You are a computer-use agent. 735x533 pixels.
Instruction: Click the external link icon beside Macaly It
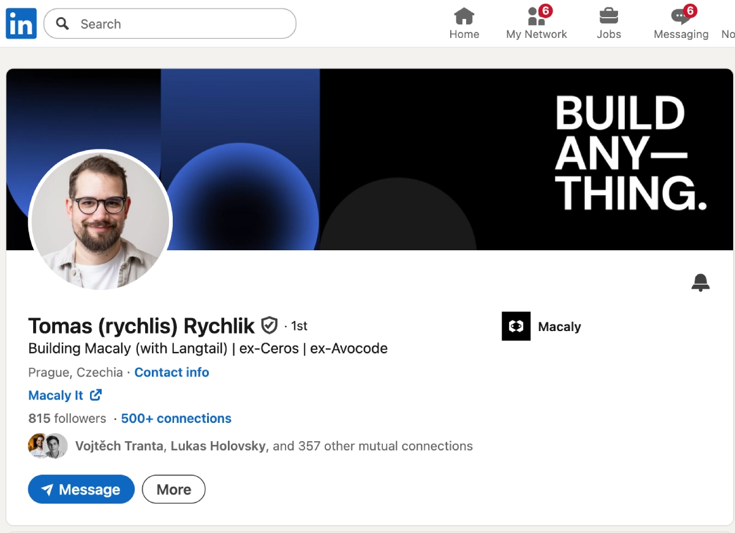point(96,395)
